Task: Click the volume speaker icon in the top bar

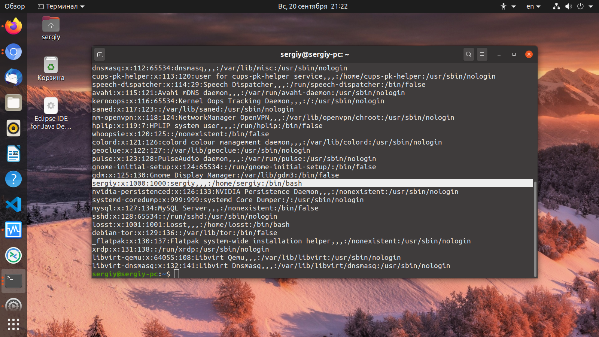Action: coord(568,6)
